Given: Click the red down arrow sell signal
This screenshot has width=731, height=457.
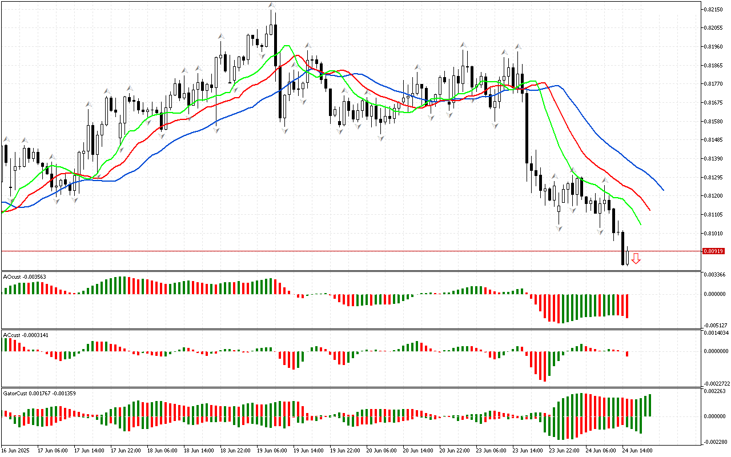Looking at the screenshot, I should tap(636, 259).
